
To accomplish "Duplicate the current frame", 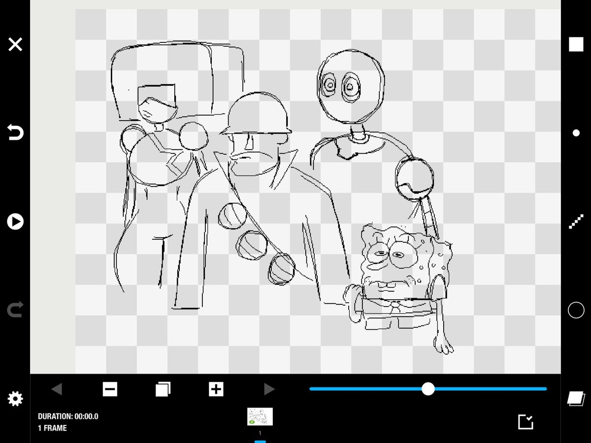I will (163, 389).
